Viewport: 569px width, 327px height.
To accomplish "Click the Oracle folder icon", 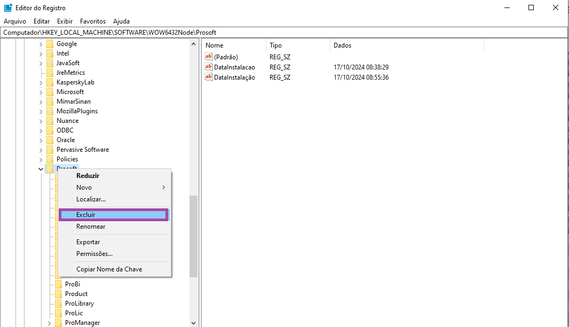I will (x=50, y=140).
